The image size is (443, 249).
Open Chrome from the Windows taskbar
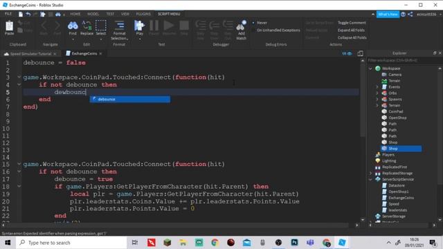pyautogui.click(x=215, y=243)
